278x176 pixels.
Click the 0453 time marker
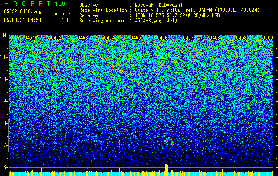click(83, 38)
